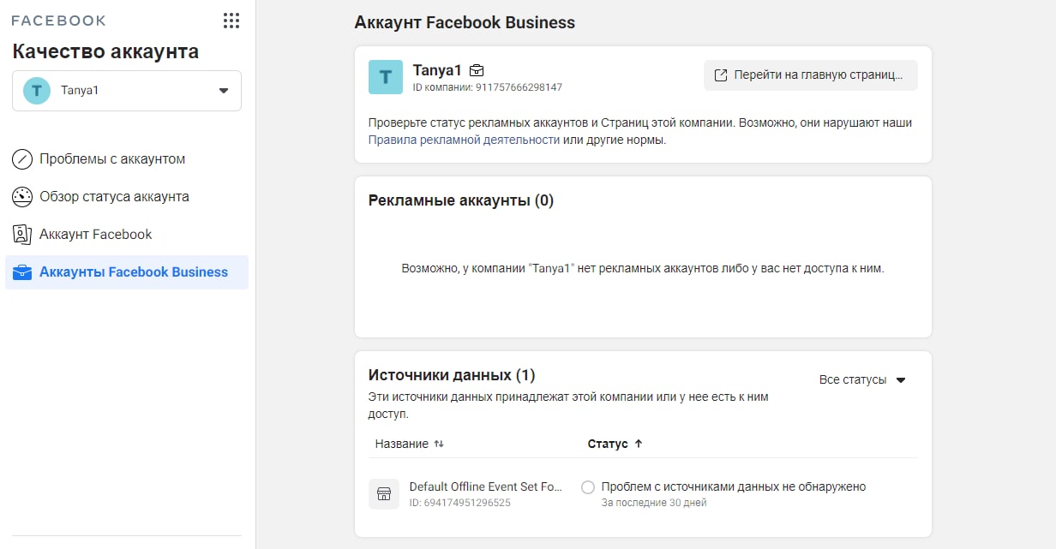Click the up arrow icon next to Статус
Viewport: 1056px width, 549px height.
[639, 444]
